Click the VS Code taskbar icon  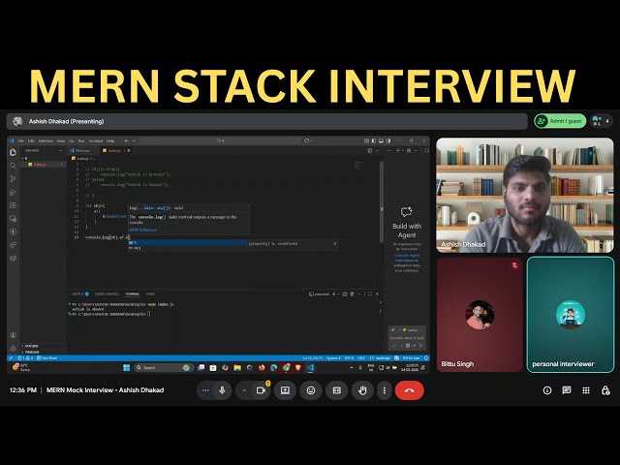pos(310,368)
